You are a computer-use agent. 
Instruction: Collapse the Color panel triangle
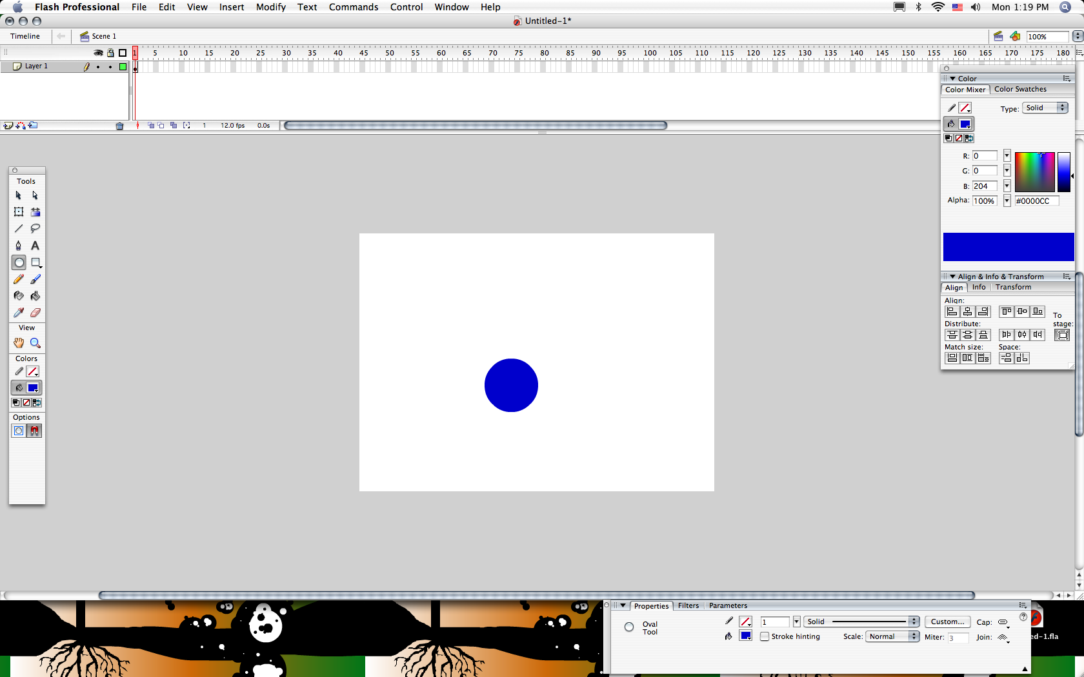point(952,79)
